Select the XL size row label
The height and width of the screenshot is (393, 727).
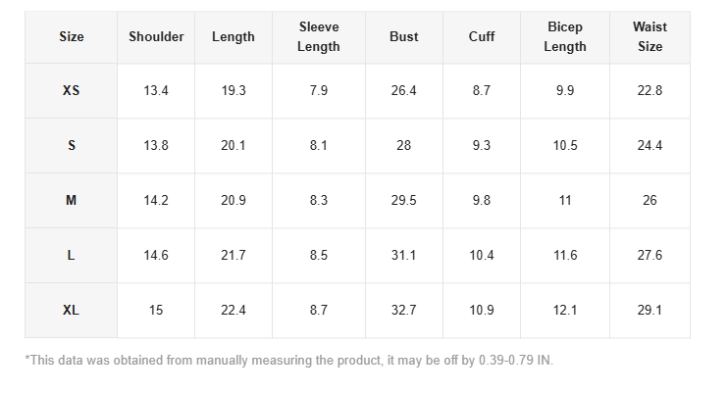tap(71, 311)
